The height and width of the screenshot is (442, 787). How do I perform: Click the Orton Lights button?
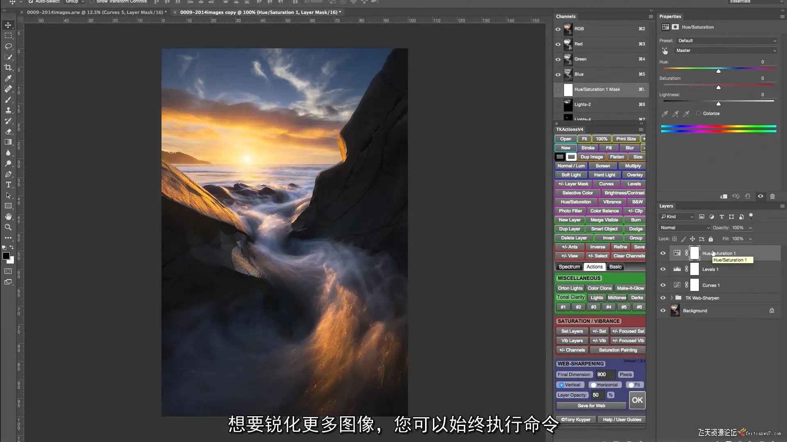tap(570, 288)
